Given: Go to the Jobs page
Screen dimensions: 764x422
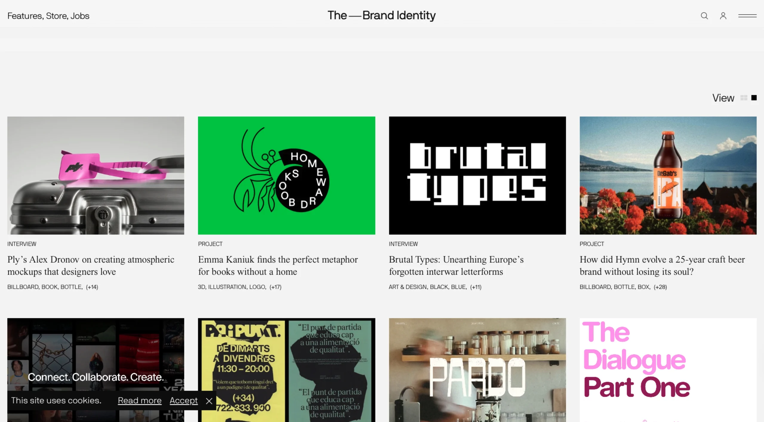Looking at the screenshot, I should pyautogui.click(x=80, y=16).
